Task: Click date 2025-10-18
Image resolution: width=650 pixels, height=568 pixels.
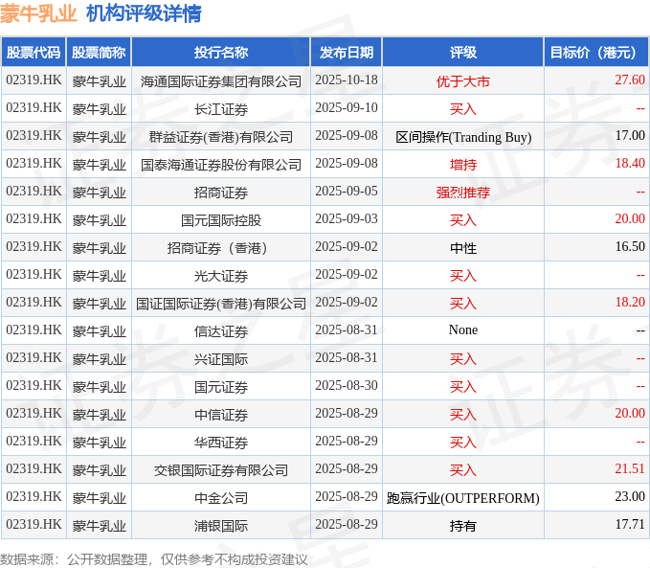Action: [347, 80]
